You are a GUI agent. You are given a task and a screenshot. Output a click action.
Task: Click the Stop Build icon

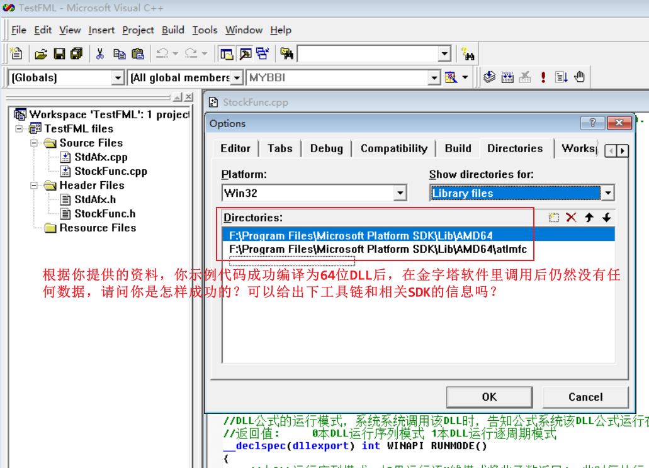525,77
